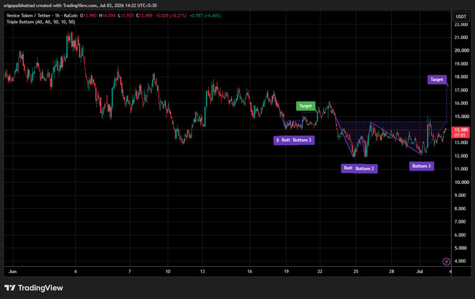The width and height of the screenshot is (475, 299).
Task: Click the 12.000 price axis label
Action: (461, 156)
